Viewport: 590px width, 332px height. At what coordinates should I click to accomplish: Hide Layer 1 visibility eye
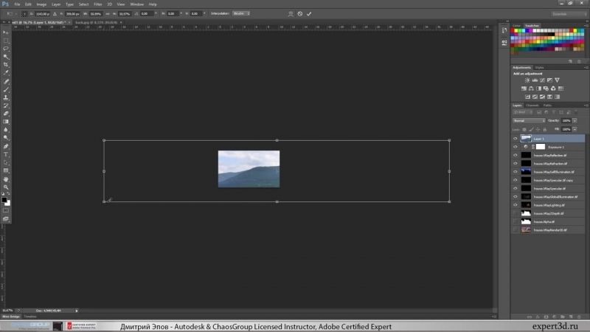(x=515, y=139)
